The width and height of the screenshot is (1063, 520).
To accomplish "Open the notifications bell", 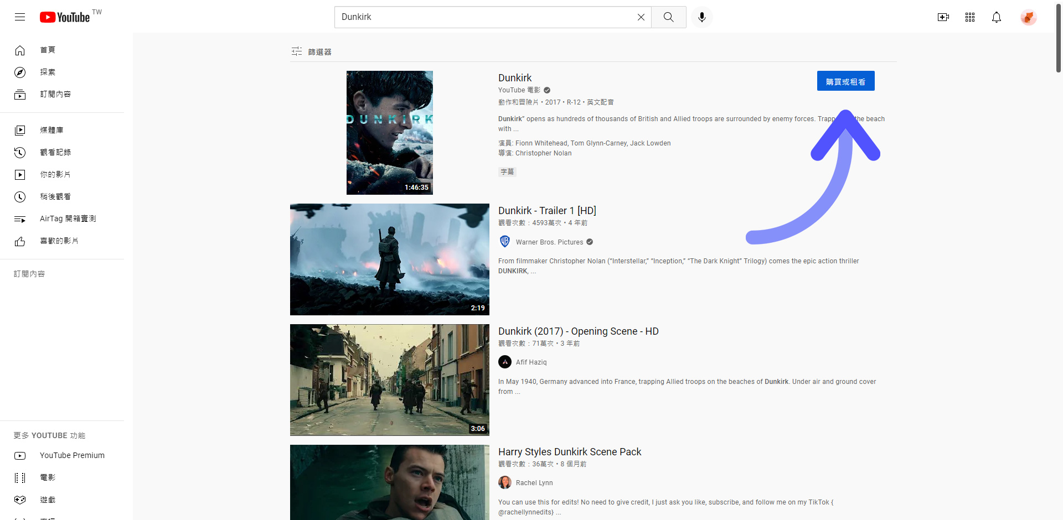I will tap(997, 17).
